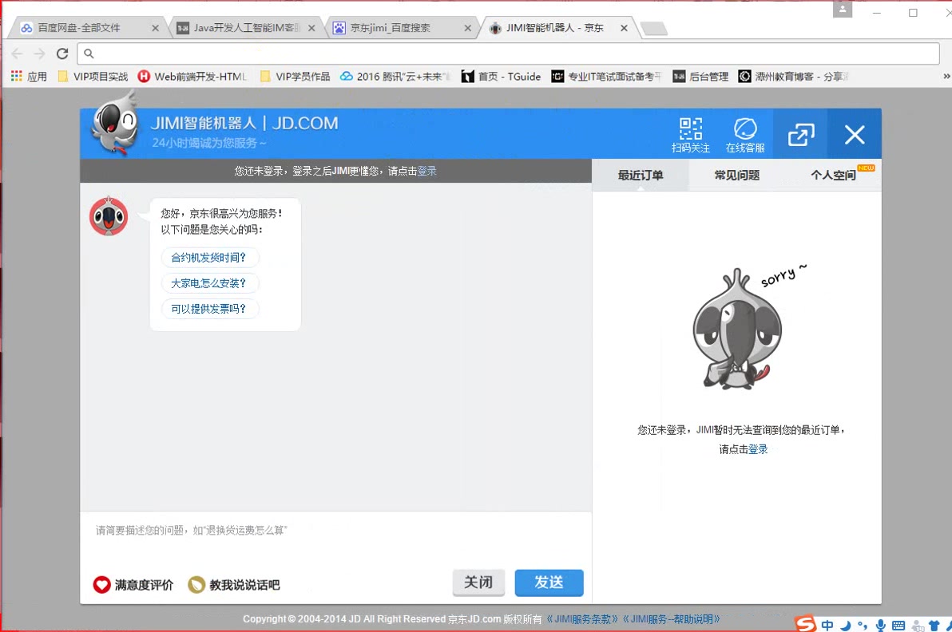Close the 京东jimi_百度搜索 browser tab

coord(467,28)
